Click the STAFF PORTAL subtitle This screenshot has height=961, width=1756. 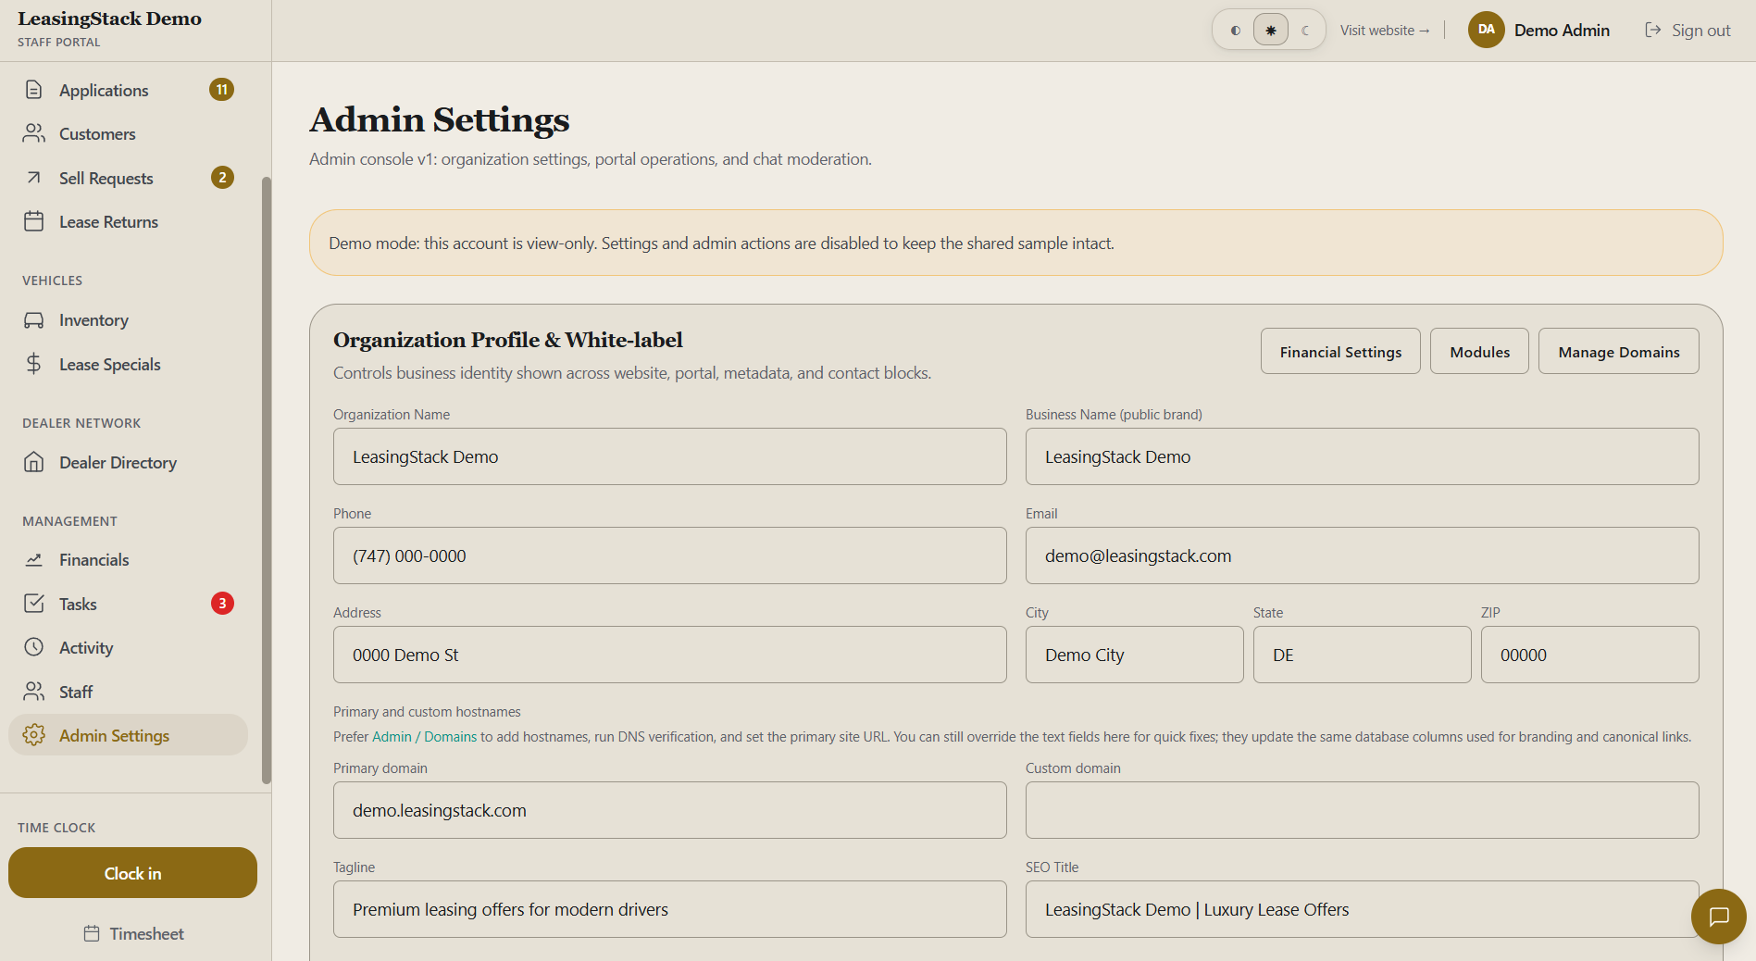click(x=59, y=43)
